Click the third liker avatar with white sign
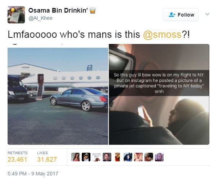 tap(97, 157)
